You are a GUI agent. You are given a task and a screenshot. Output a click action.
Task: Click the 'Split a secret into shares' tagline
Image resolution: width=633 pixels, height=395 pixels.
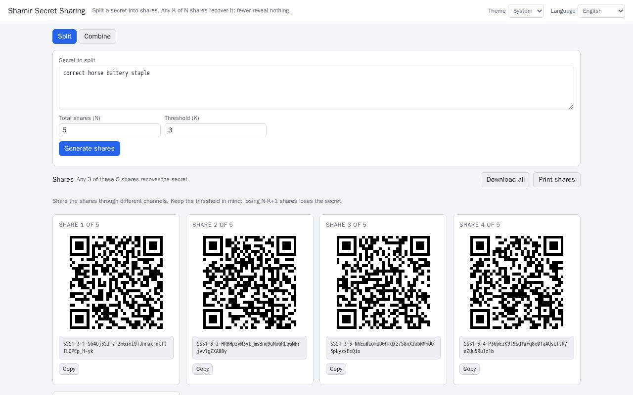191,10
